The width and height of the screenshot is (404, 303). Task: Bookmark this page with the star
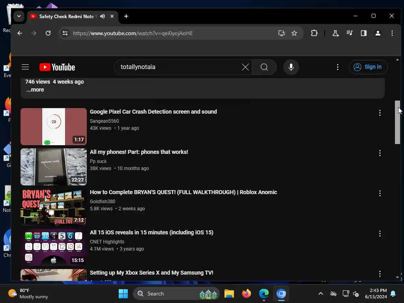294,33
